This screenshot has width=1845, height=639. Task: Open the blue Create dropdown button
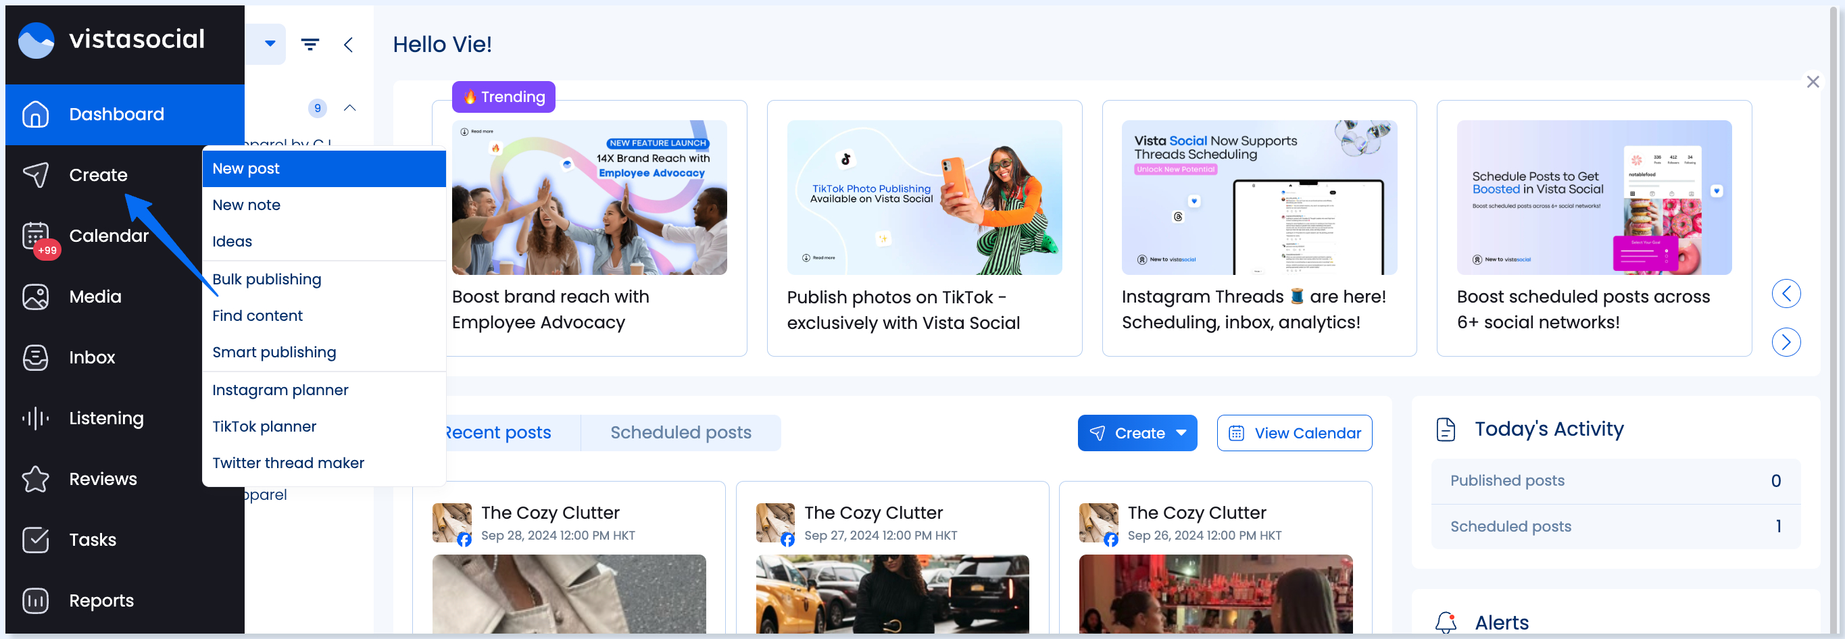coord(1137,433)
